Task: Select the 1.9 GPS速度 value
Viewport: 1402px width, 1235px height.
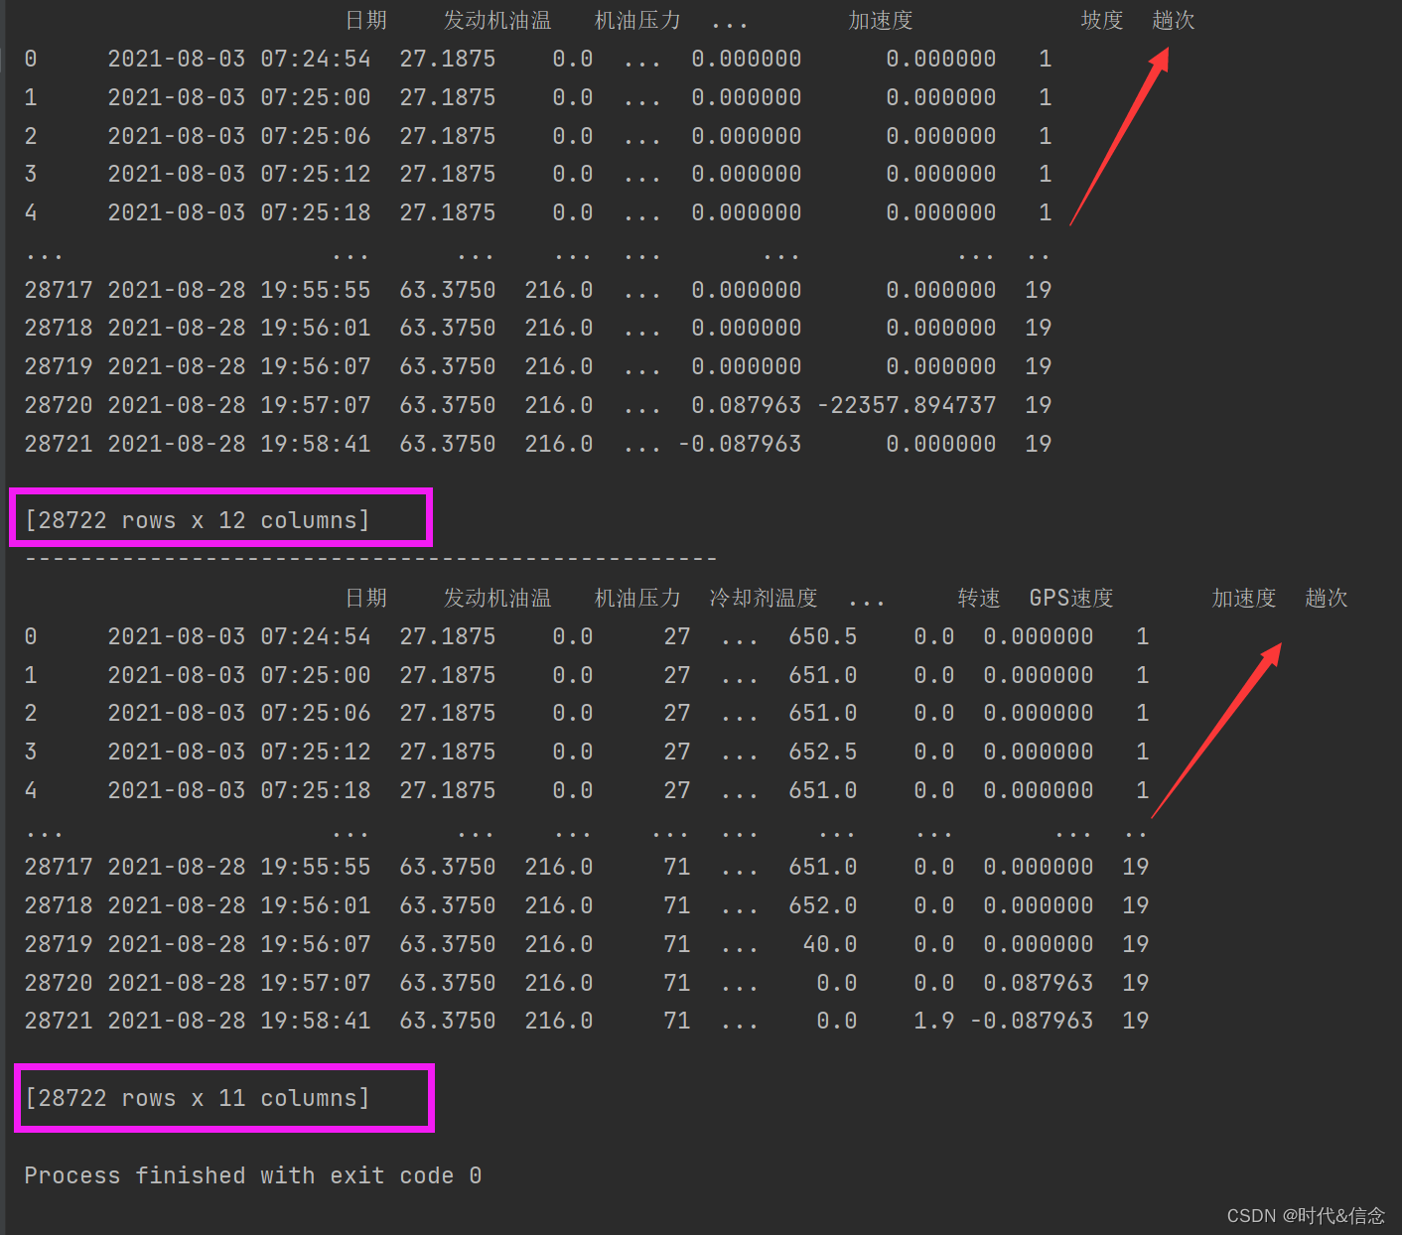Action: click(x=934, y=1021)
